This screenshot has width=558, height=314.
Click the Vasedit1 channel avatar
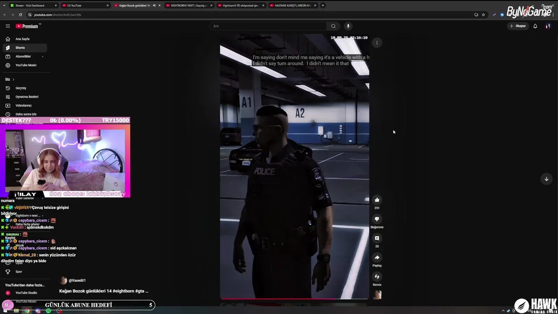point(63,280)
